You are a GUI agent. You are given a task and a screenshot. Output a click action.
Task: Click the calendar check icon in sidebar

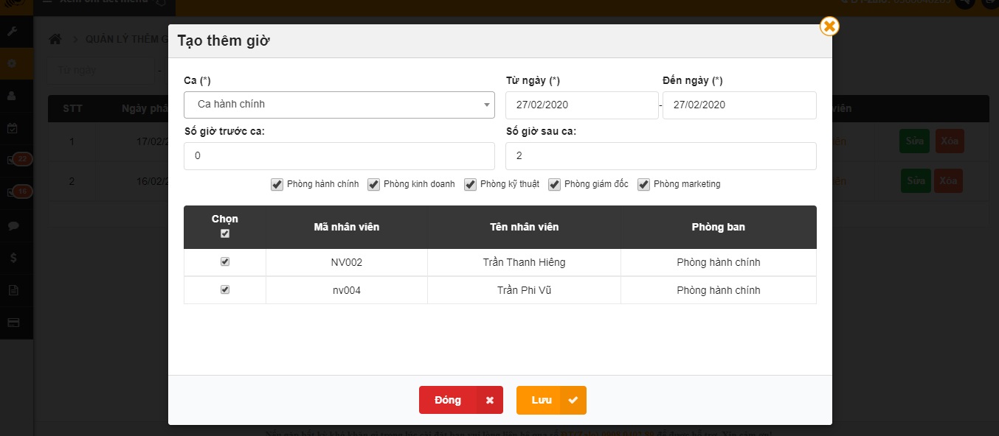coord(13,128)
